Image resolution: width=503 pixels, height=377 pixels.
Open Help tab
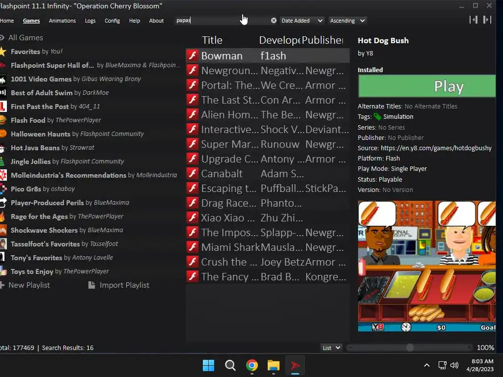point(135,21)
